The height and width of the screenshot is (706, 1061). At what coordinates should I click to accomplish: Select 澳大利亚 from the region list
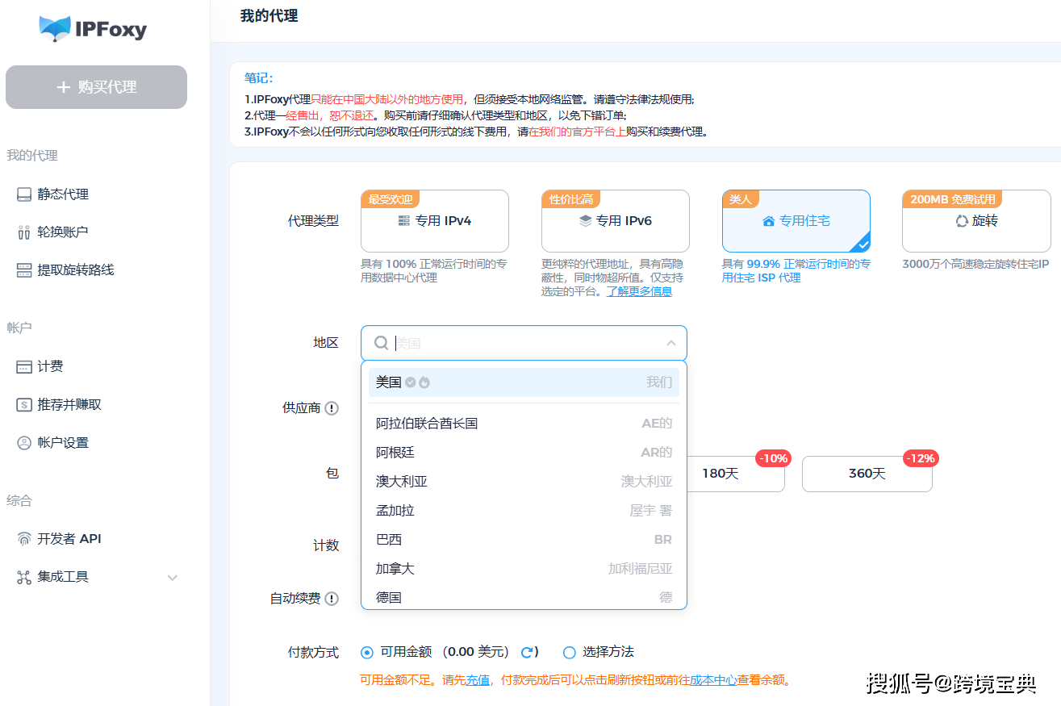tap(402, 482)
